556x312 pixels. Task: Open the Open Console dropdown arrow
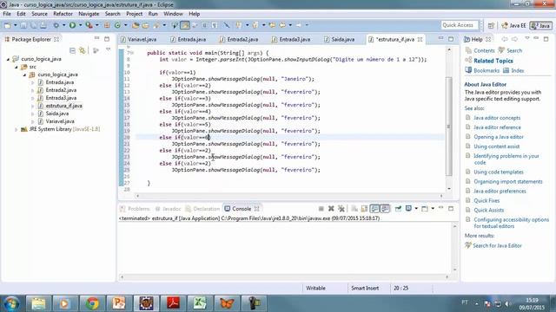(x=433, y=209)
